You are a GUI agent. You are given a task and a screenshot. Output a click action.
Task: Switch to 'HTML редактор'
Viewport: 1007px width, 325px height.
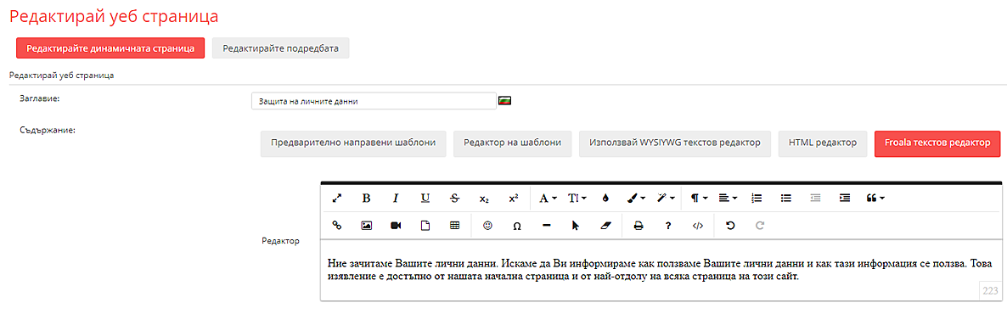(x=823, y=143)
